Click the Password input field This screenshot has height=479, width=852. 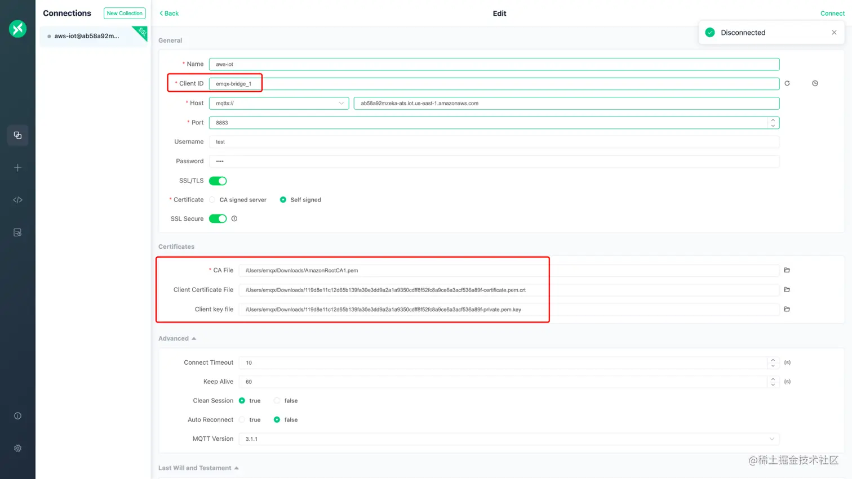tap(494, 161)
